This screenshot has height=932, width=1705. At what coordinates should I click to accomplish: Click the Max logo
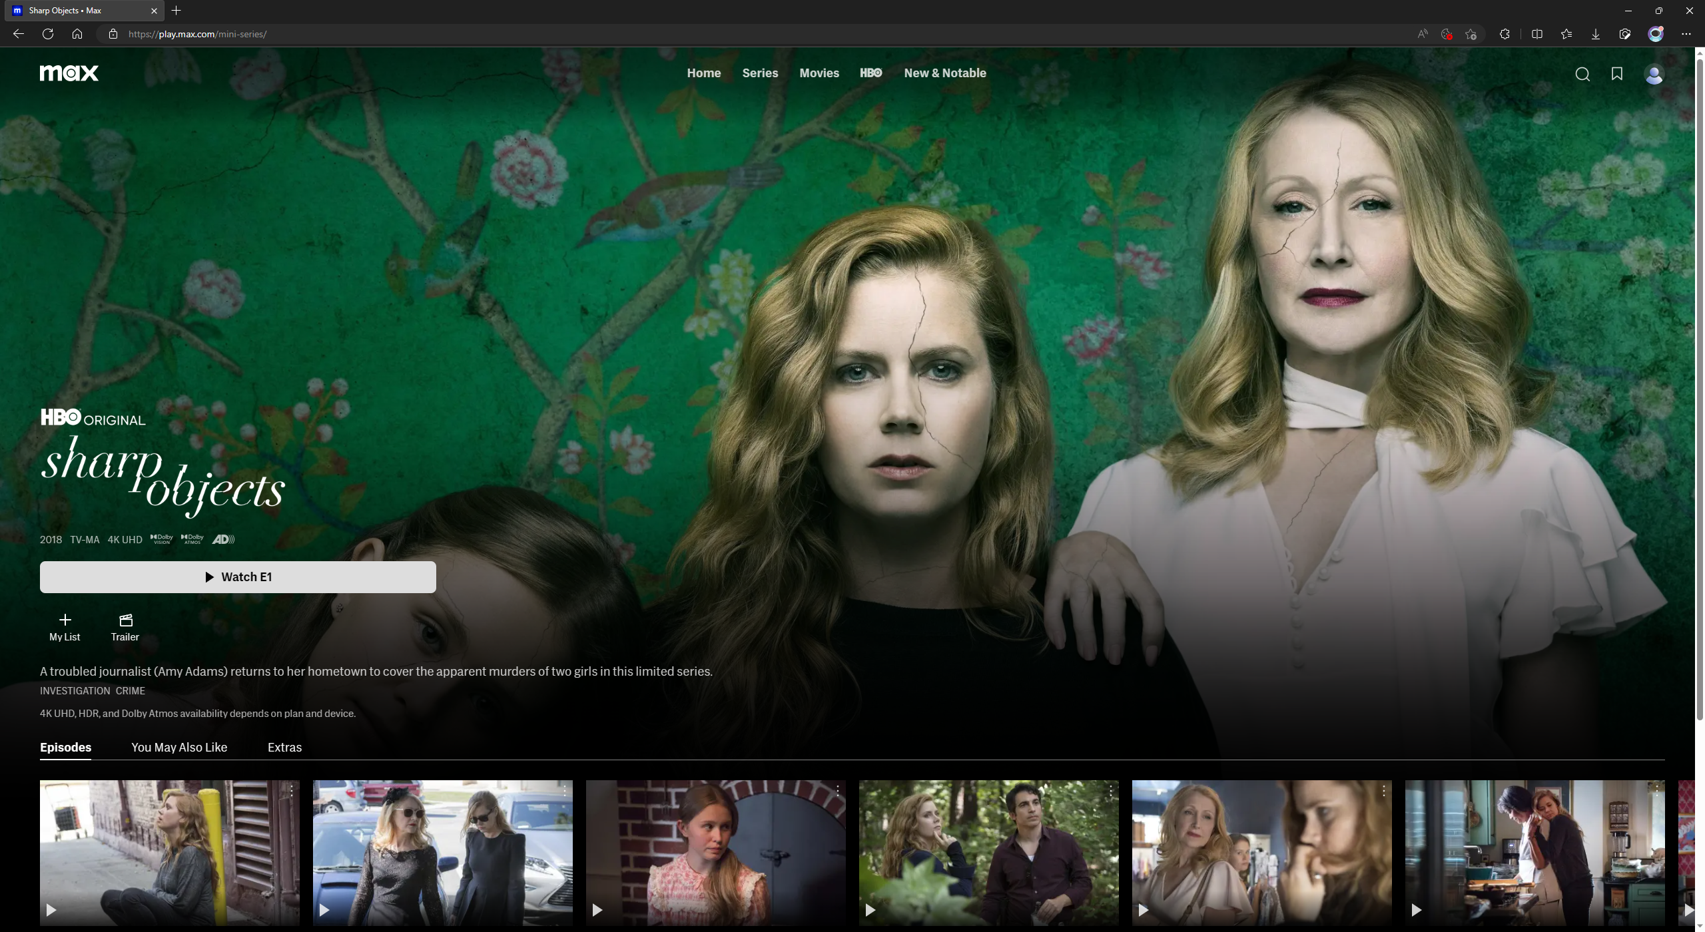[x=69, y=73]
